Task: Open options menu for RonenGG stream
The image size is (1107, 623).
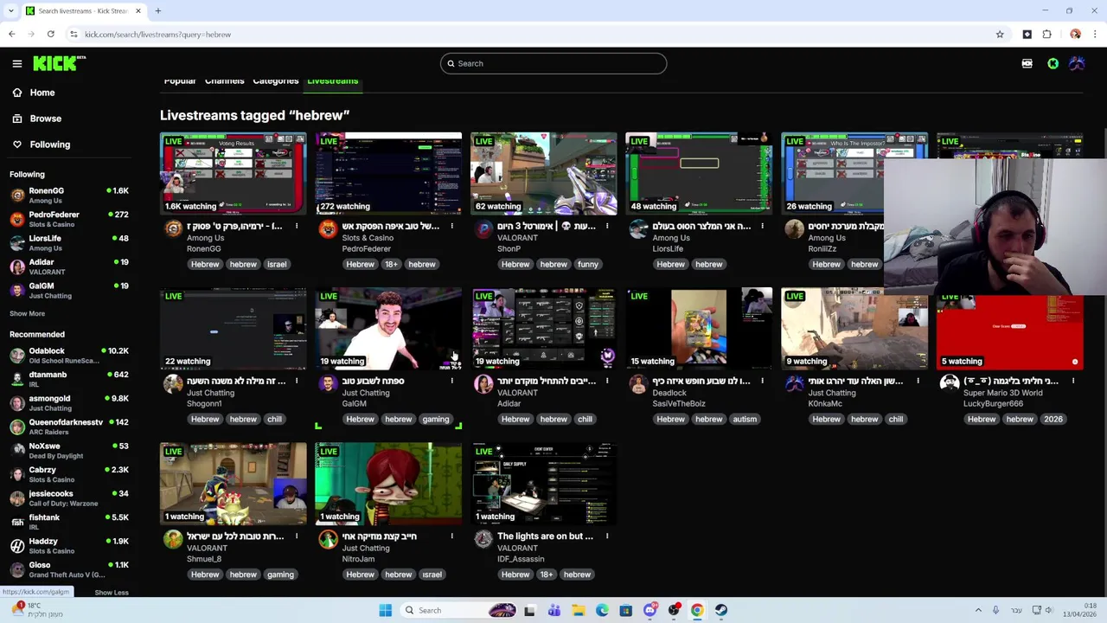Action: point(297,227)
